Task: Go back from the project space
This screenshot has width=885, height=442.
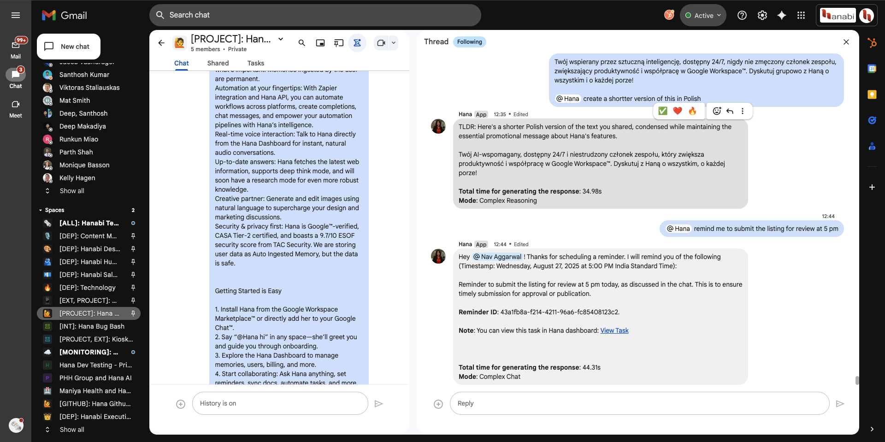Action: pos(161,43)
